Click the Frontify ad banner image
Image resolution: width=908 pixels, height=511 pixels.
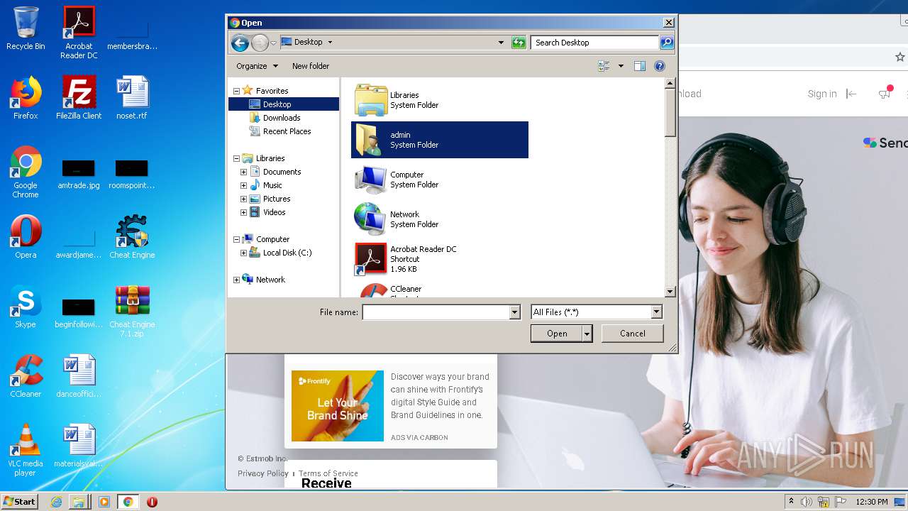click(x=338, y=406)
